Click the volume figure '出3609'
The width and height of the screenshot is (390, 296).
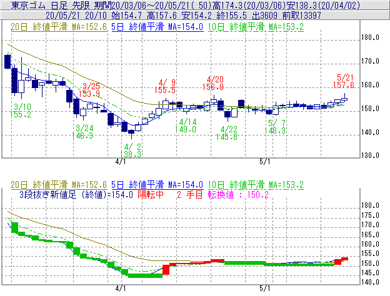tap(264, 16)
